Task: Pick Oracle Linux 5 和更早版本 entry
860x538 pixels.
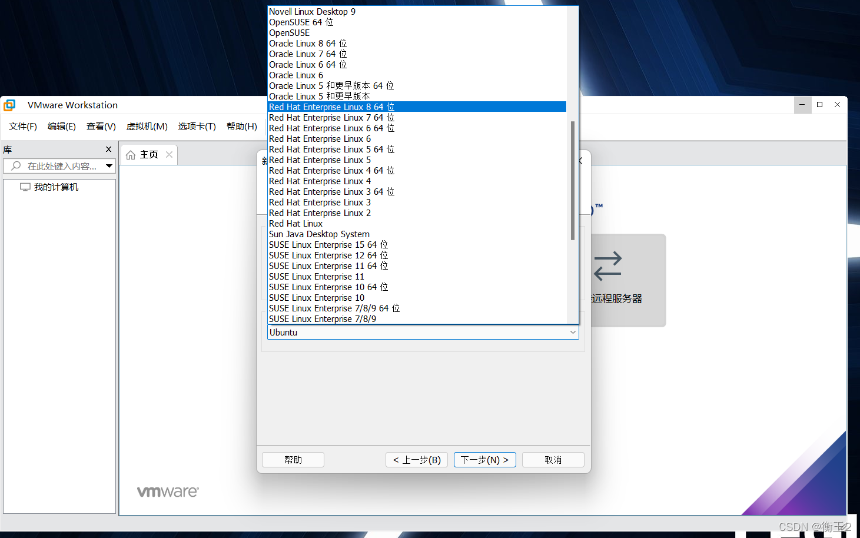Action: (x=417, y=97)
